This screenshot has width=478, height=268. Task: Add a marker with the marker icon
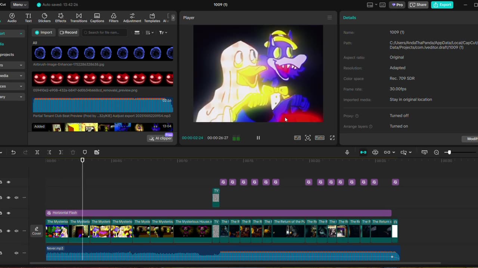tap(85, 152)
